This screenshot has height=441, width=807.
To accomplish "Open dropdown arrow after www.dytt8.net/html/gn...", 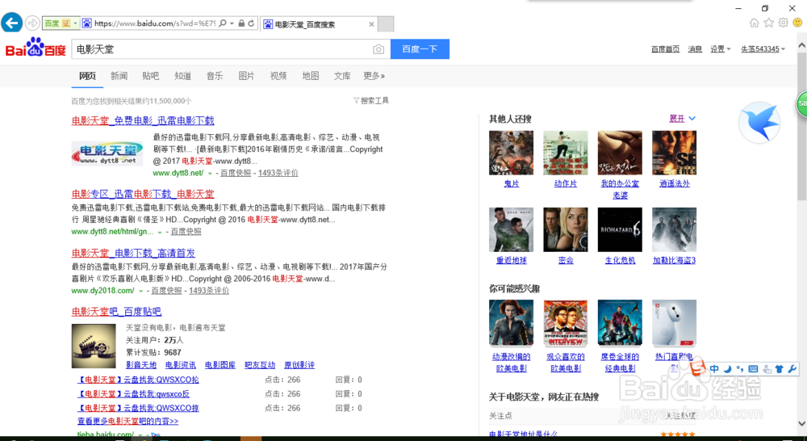I will (x=160, y=233).
